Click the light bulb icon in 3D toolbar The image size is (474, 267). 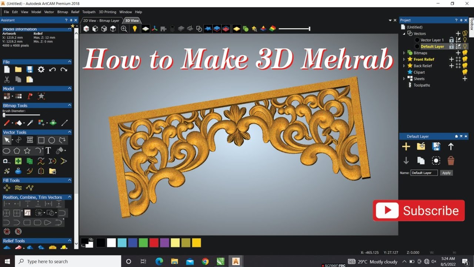tap(135, 29)
